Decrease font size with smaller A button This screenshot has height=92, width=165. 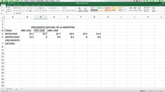coord(31,8)
